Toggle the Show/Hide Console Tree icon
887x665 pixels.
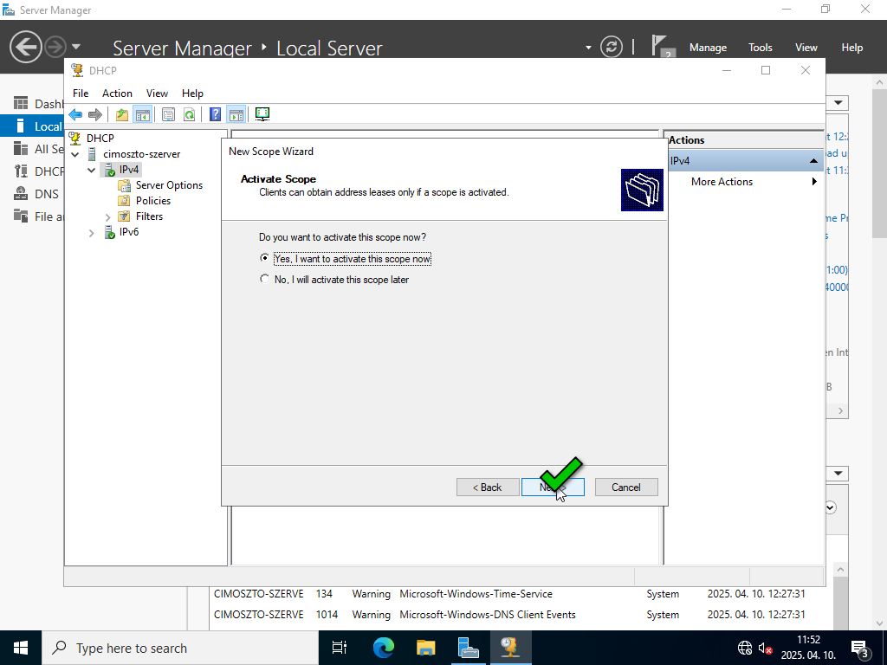coord(142,114)
